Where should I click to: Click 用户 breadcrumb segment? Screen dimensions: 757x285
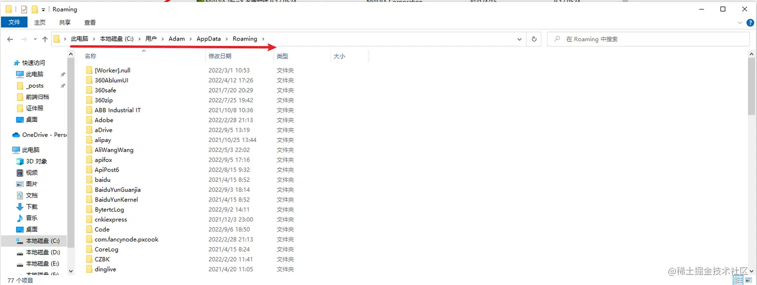click(151, 39)
